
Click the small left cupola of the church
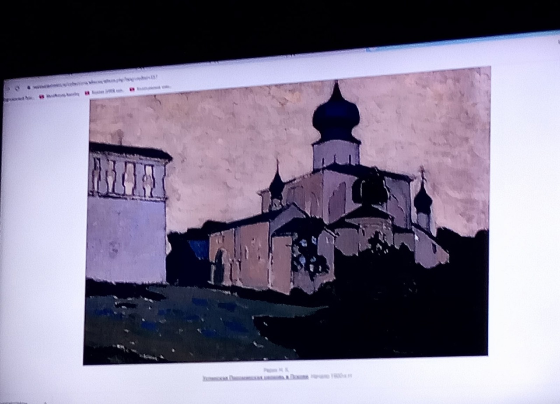pyautogui.click(x=276, y=186)
